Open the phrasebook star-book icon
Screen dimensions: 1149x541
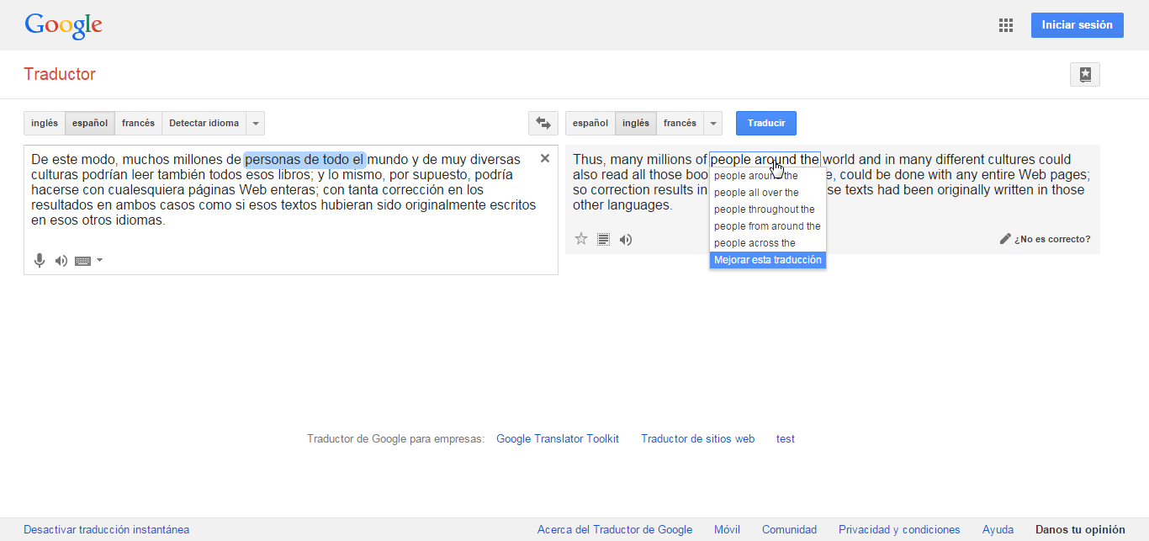pyautogui.click(x=1085, y=74)
